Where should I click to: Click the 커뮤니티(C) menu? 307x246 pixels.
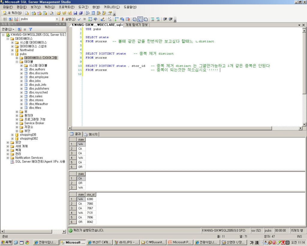[112, 7]
